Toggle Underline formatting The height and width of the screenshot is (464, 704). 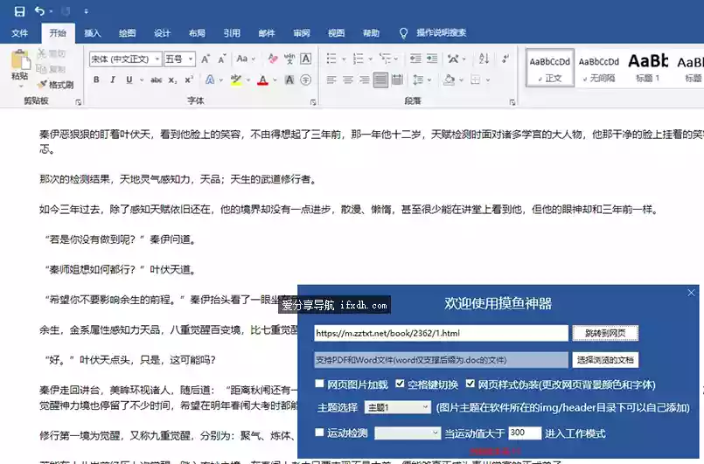(x=129, y=80)
